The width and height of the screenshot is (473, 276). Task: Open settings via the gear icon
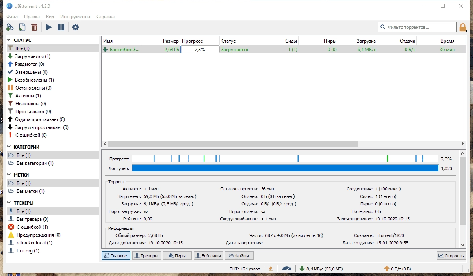76,27
